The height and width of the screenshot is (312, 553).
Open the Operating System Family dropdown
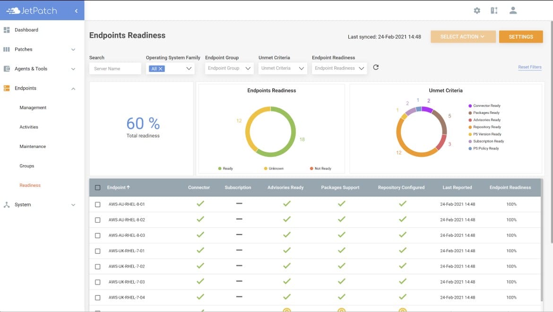click(x=170, y=68)
